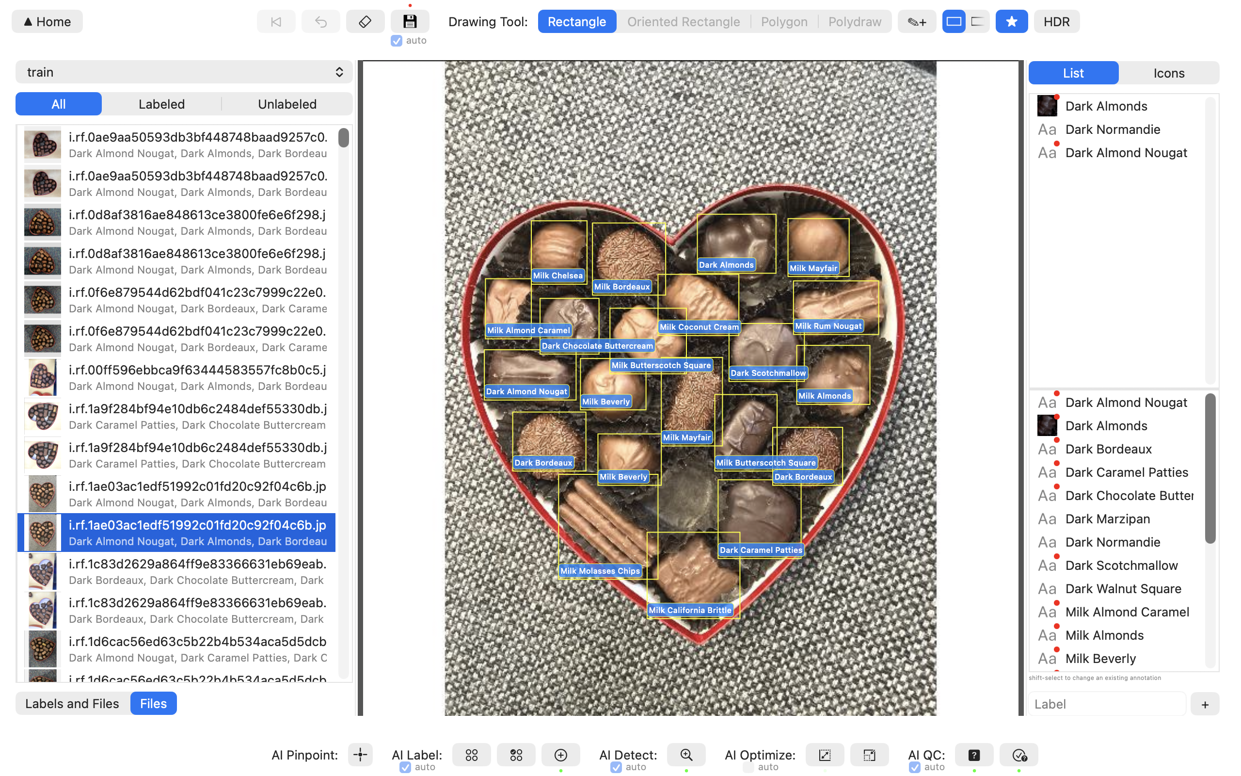The image size is (1241, 776).
Task: Click the star favorite button
Action: tap(1011, 21)
